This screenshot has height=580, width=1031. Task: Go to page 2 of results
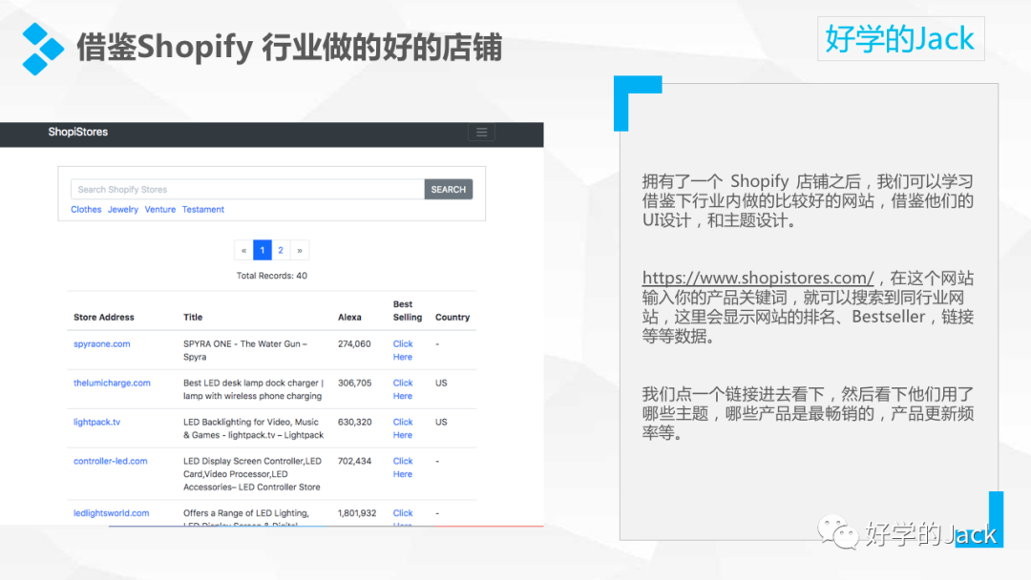(281, 249)
